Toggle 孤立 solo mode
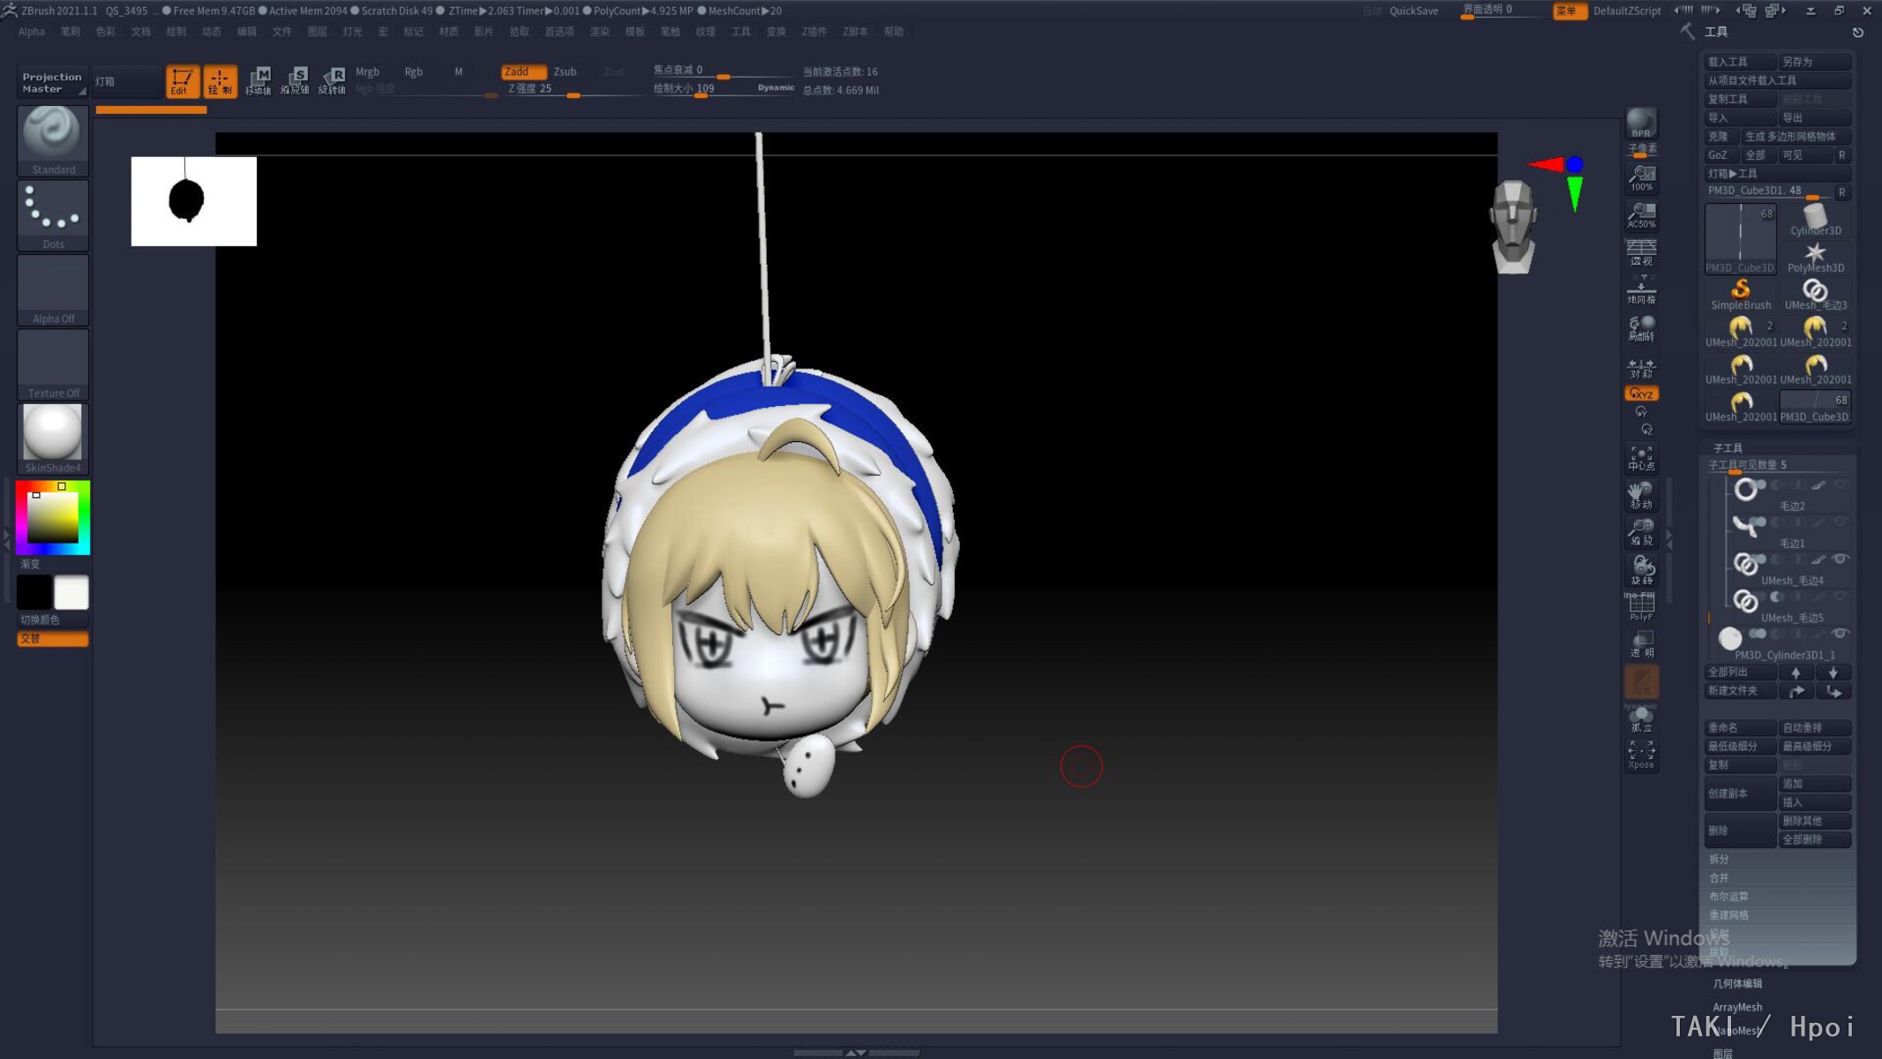 click(x=1641, y=719)
